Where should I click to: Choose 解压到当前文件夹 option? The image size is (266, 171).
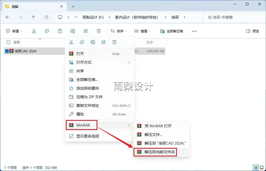click(162, 152)
